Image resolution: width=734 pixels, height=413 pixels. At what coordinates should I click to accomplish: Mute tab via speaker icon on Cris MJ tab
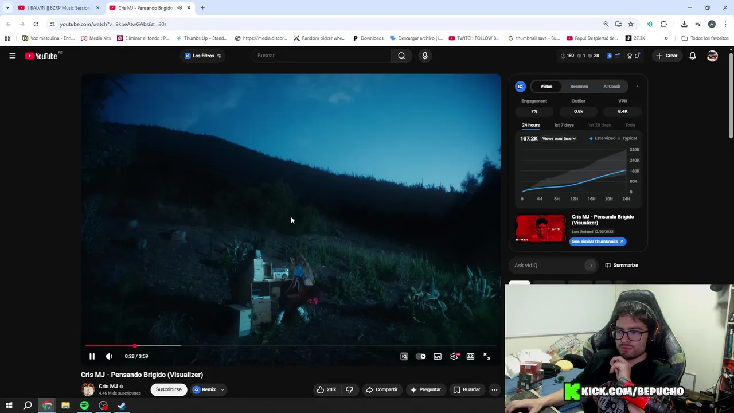[x=179, y=8]
